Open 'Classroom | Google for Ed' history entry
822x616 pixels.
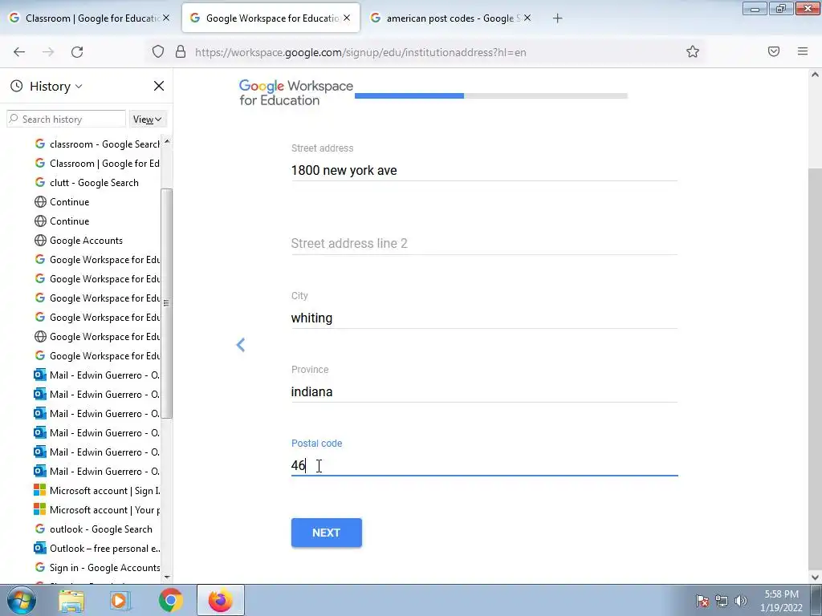pyautogui.click(x=96, y=164)
